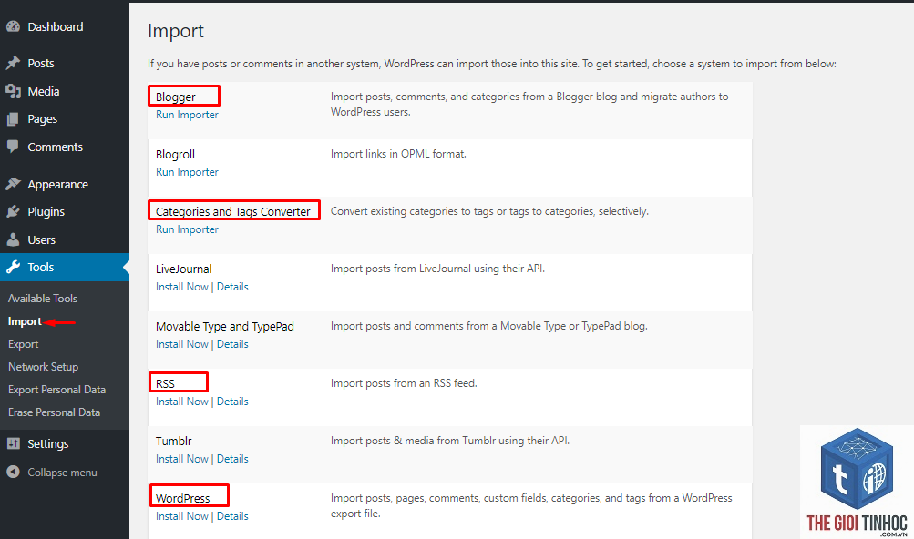
Task: Open Available Tools submenu item
Action: pos(43,299)
